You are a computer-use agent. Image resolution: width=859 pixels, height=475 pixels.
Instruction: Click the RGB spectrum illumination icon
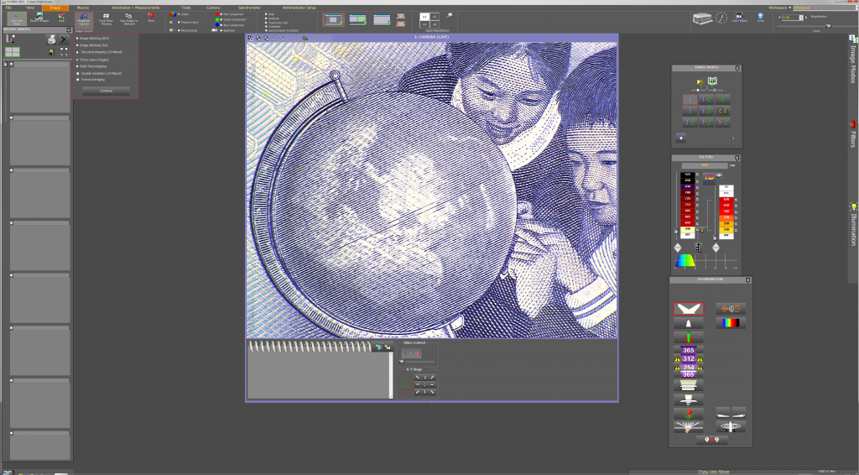[x=730, y=321]
